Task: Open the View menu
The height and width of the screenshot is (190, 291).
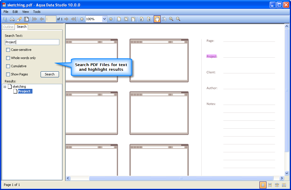Action: (25, 12)
